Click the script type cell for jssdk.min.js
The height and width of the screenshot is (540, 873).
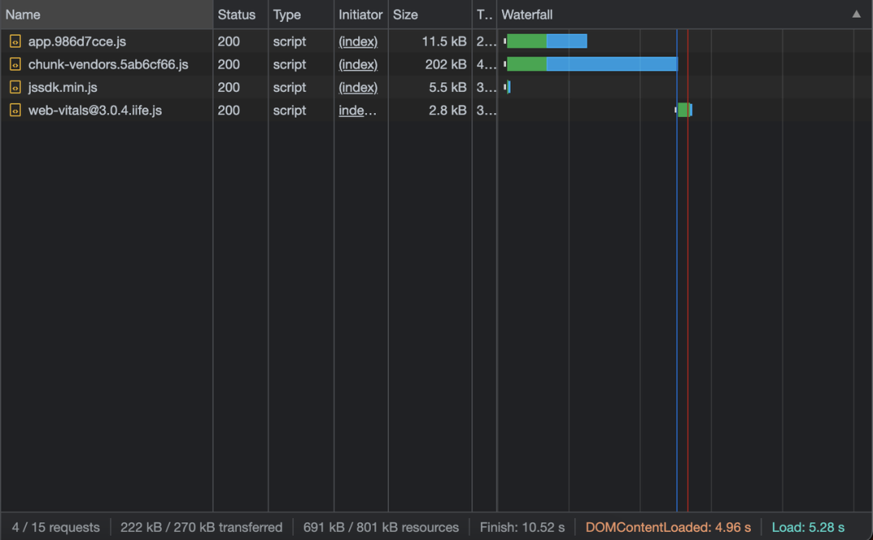(x=289, y=87)
